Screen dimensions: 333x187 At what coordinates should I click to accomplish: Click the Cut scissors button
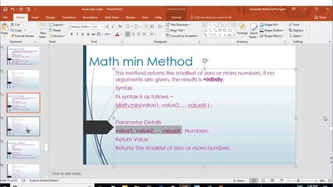click(15, 24)
